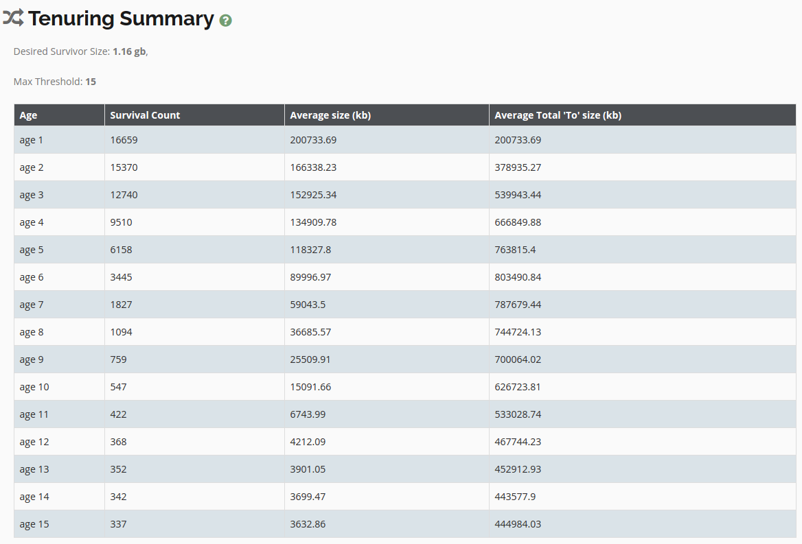Select the age 3 row label
This screenshot has height=544, width=802.
[x=31, y=195]
